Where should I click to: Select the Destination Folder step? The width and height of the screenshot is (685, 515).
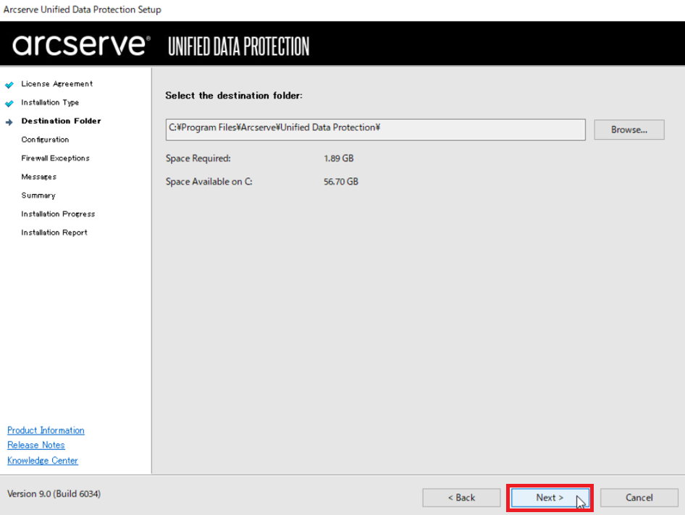tap(61, 121)
